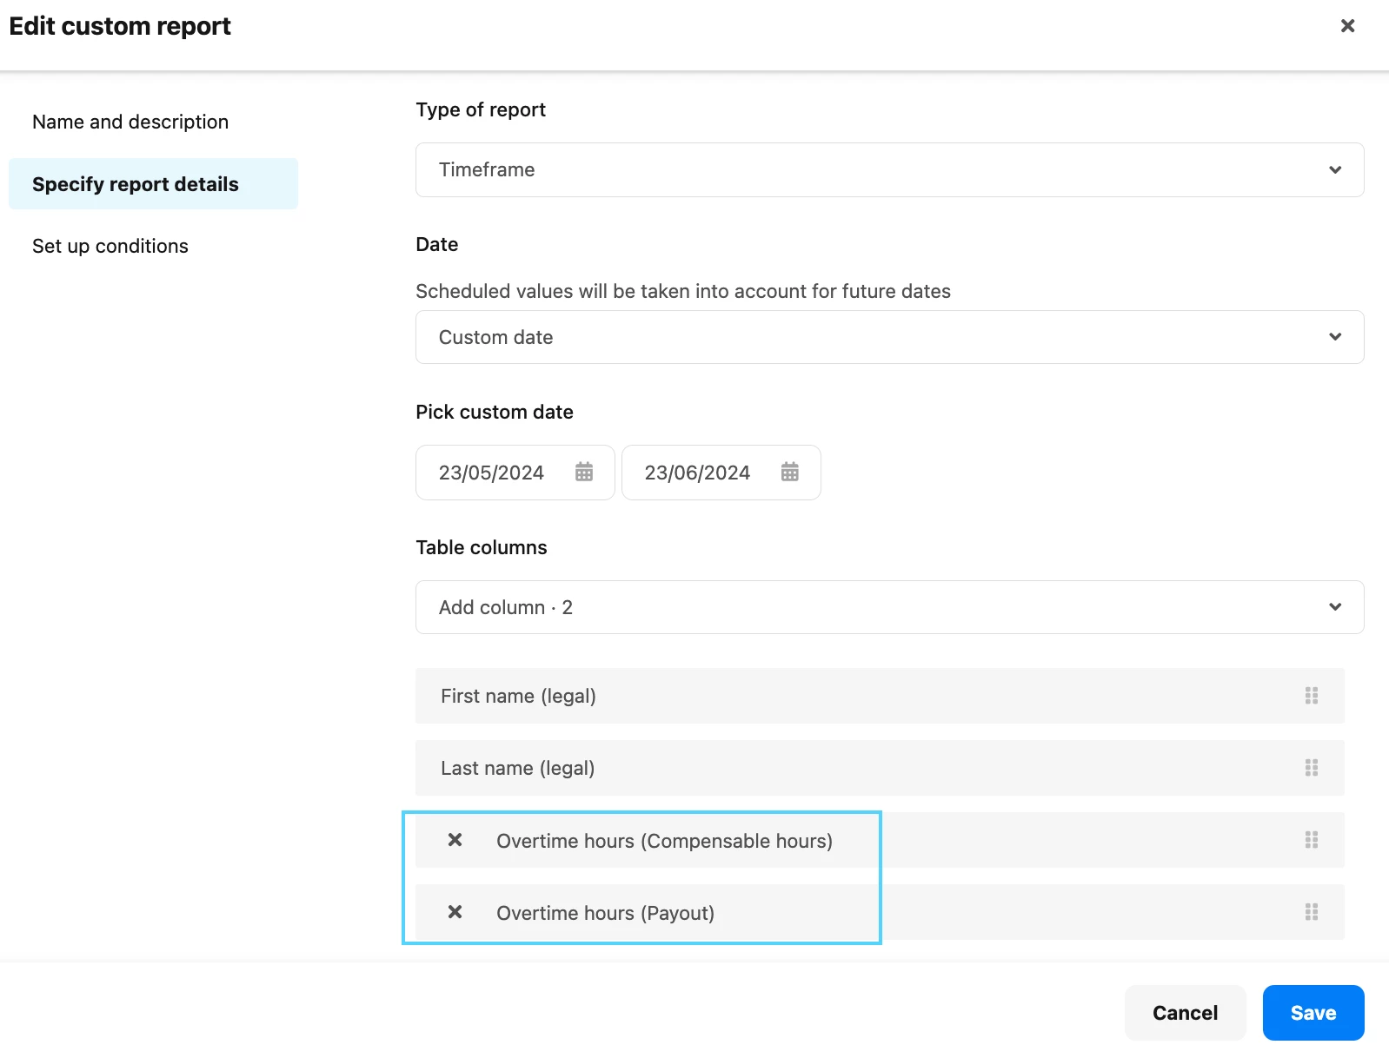The image size is (1389, 1058).
Task: Open the Type of report Timeframe dropdown
Action: [889, 169]
